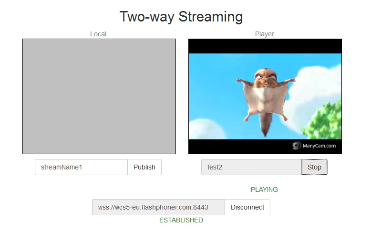
Task: Click the wss server URL field
Action: click(x=158, y=207)
